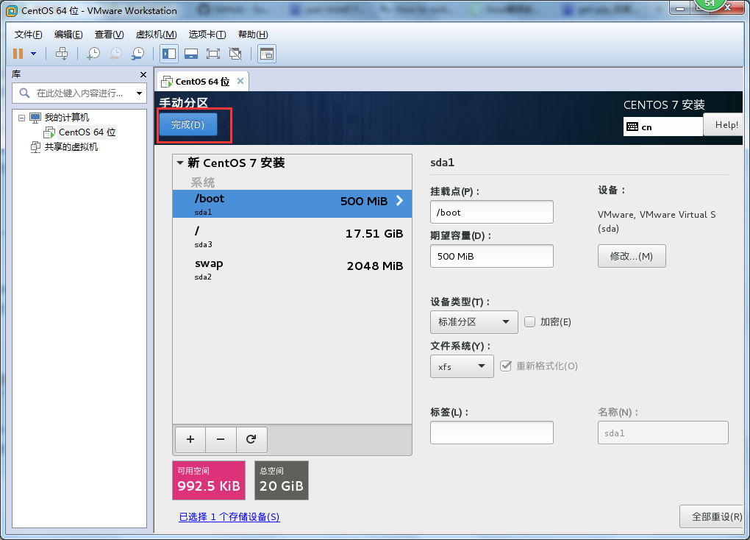The width and height of the screenshot is (750, 540).
Task: Open the 文件系统 xfs dropdown
Action: tap(462, 366)
